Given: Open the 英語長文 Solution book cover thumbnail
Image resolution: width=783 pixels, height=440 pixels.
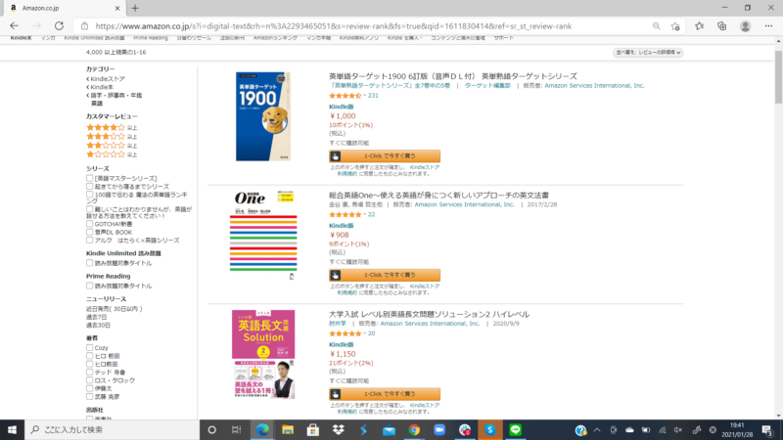Looking at the screenshot, I should [x=263, y=354].
